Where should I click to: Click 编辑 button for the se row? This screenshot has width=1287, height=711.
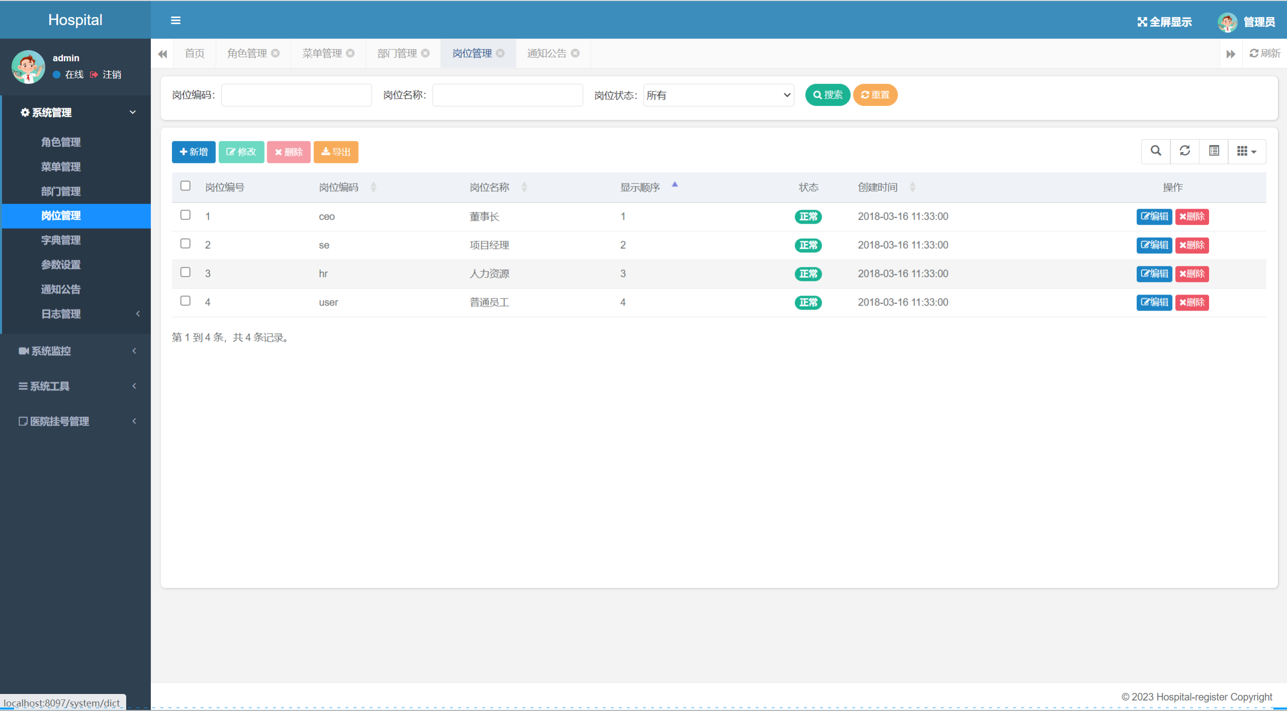(1154, 245)
